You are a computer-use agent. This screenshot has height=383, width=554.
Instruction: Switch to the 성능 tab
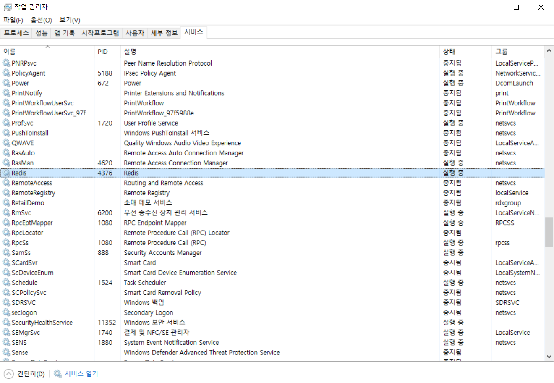point(42,33)
